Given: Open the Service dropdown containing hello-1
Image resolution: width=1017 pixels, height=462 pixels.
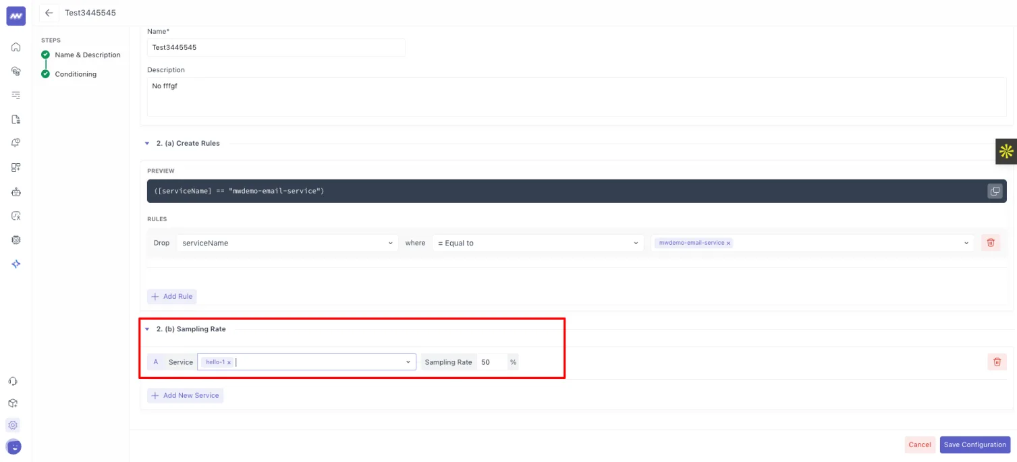Looking at the screenshot, I should pyautogui.click(x=306, y=362).
